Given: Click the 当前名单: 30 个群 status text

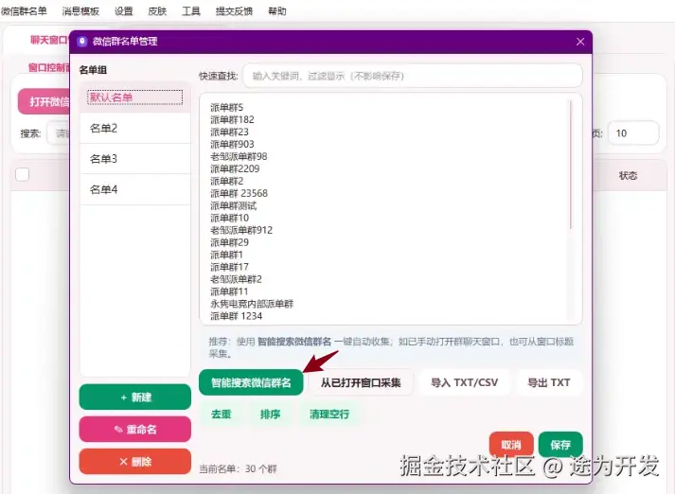Looking at the screenshot, I should click(238, 468).
